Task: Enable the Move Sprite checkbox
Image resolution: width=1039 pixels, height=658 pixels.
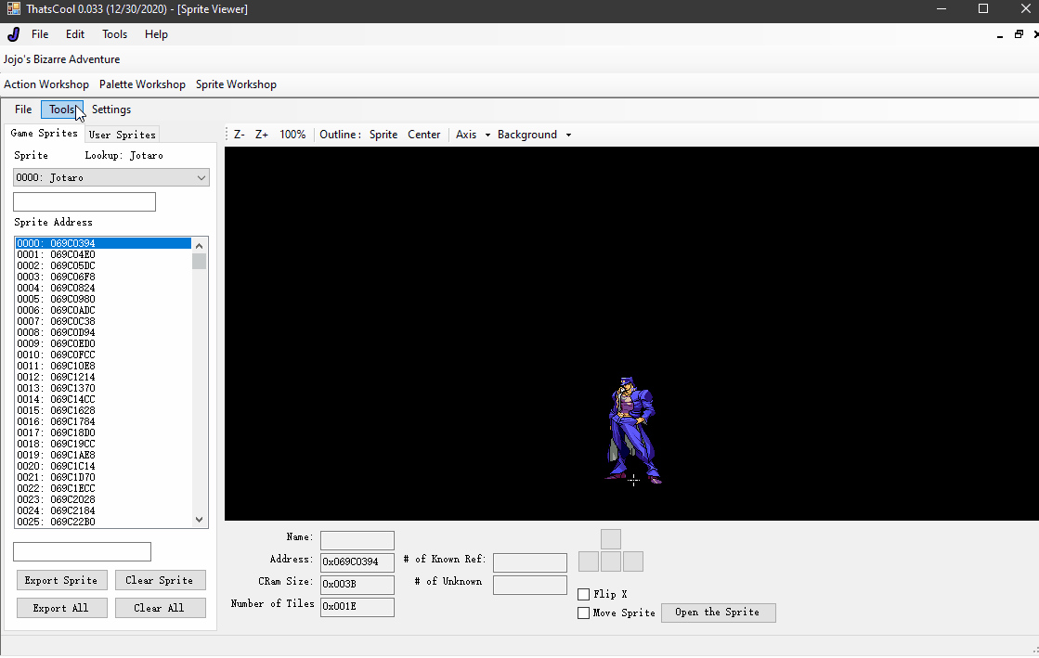Action: [x=584, y=613]
